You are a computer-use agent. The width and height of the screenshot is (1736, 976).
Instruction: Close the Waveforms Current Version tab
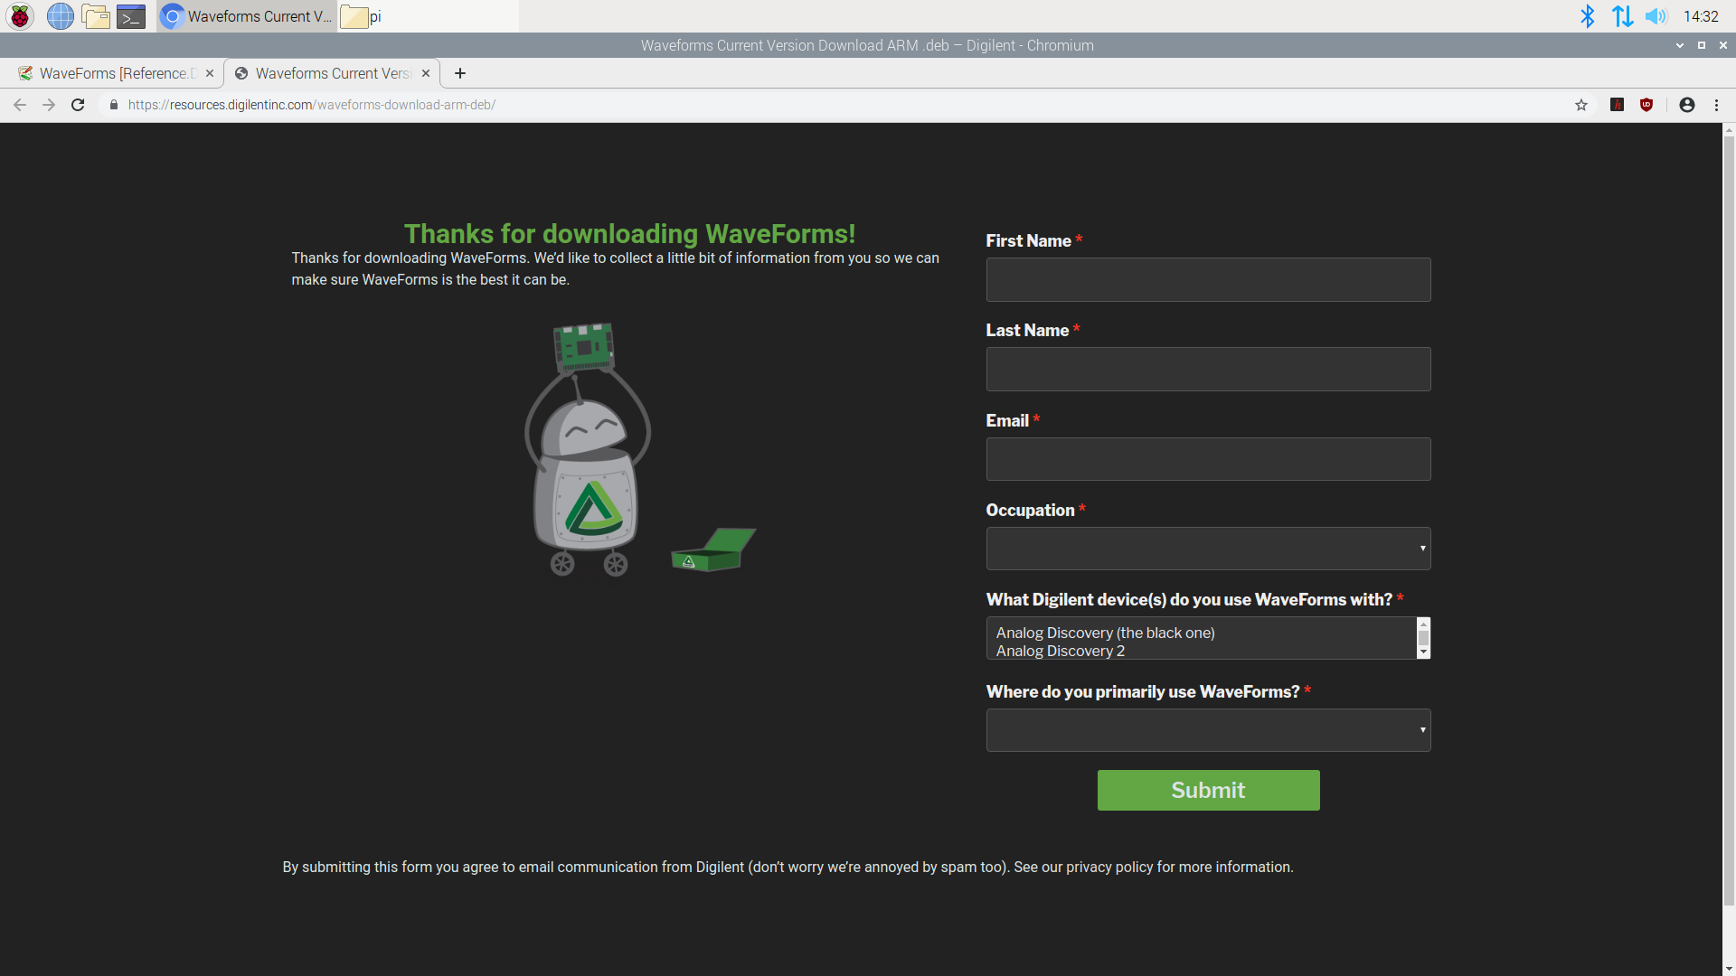(426, 73)
